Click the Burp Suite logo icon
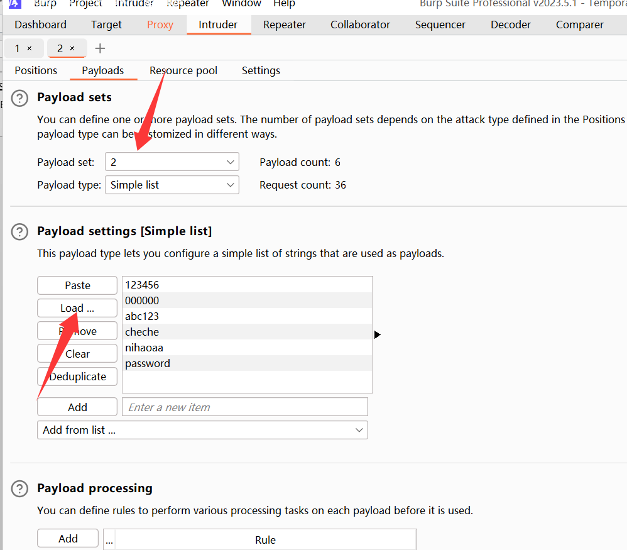Image resolution: width=627 pixels, height=550 pixels. point(15,4)
